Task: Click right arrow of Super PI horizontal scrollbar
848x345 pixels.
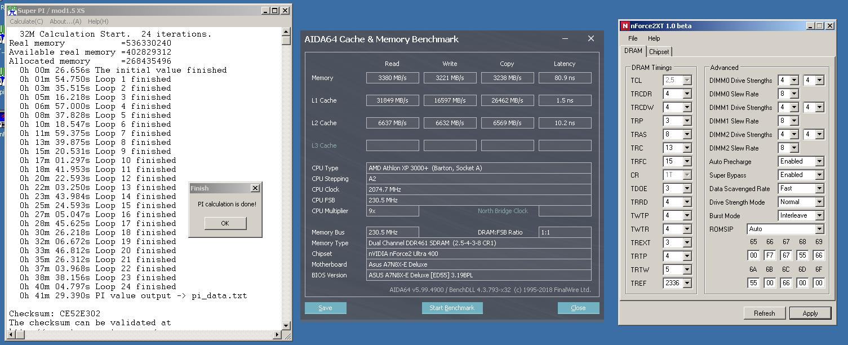Action: click(x=277, y=335)
